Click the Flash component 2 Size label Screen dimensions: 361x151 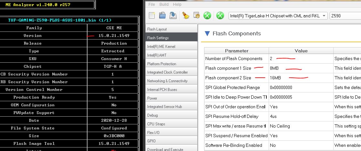point(228,78)
